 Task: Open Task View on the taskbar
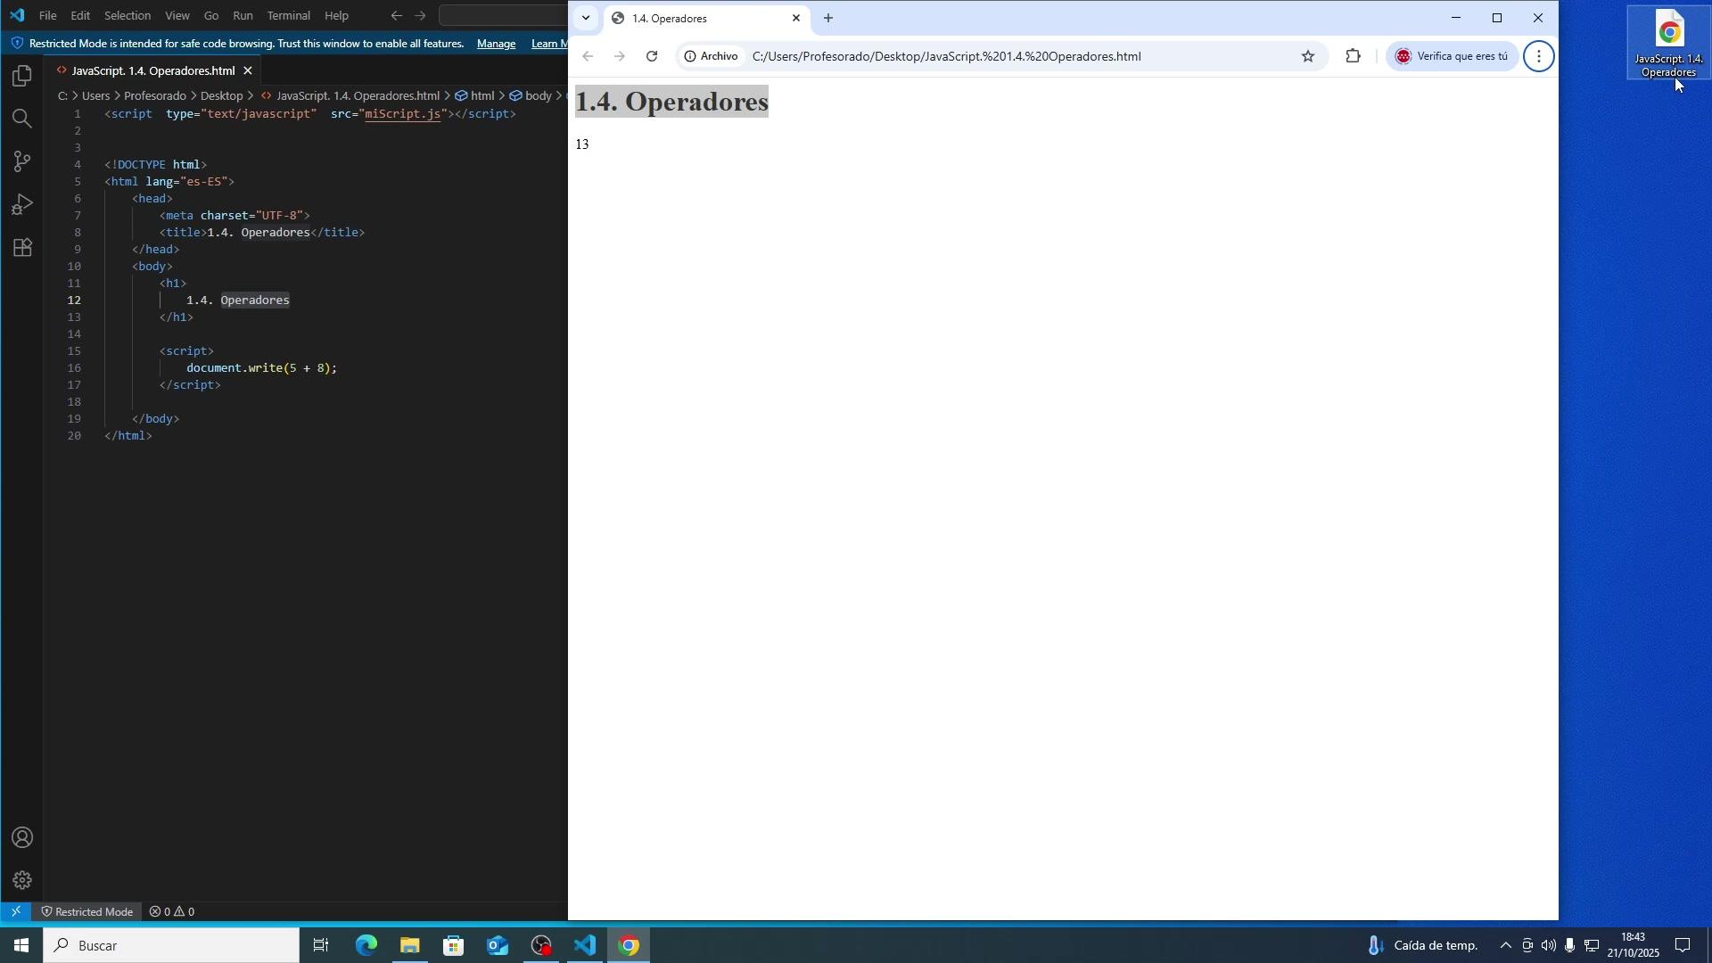[x=322, y=945]
